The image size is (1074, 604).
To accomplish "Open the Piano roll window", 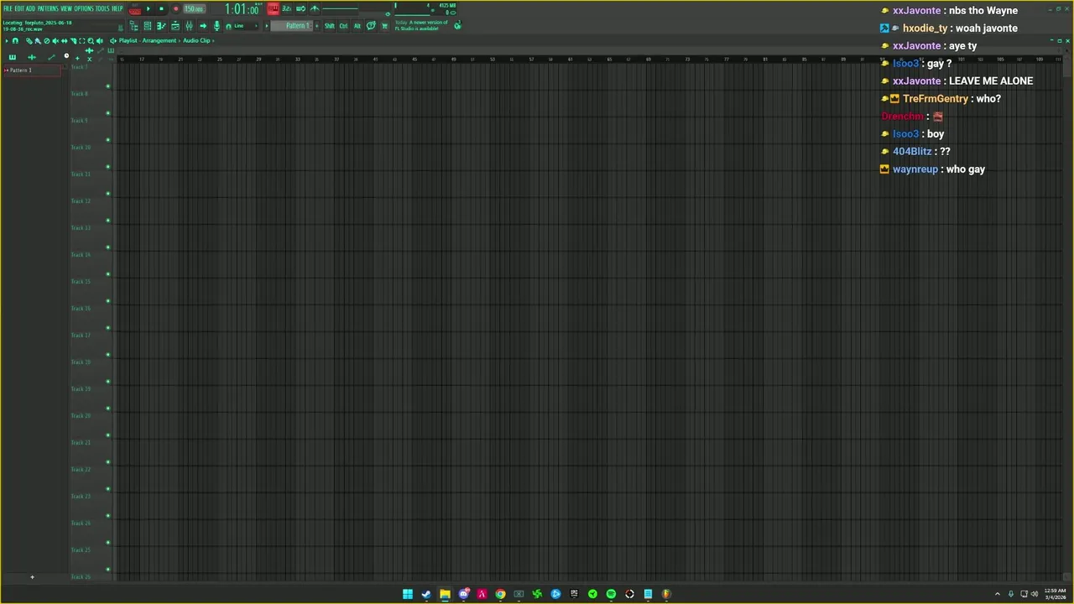I will (162, 26).
